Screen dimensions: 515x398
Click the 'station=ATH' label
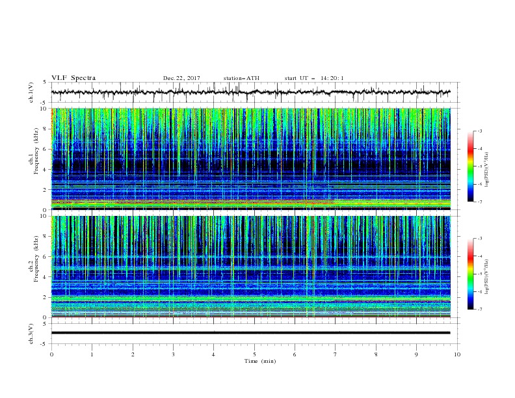pos(241,78)
